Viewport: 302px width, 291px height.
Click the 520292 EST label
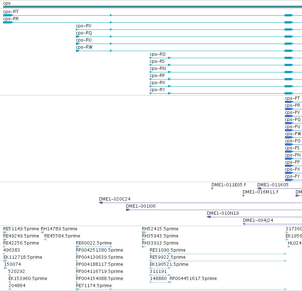pos(17,272)
